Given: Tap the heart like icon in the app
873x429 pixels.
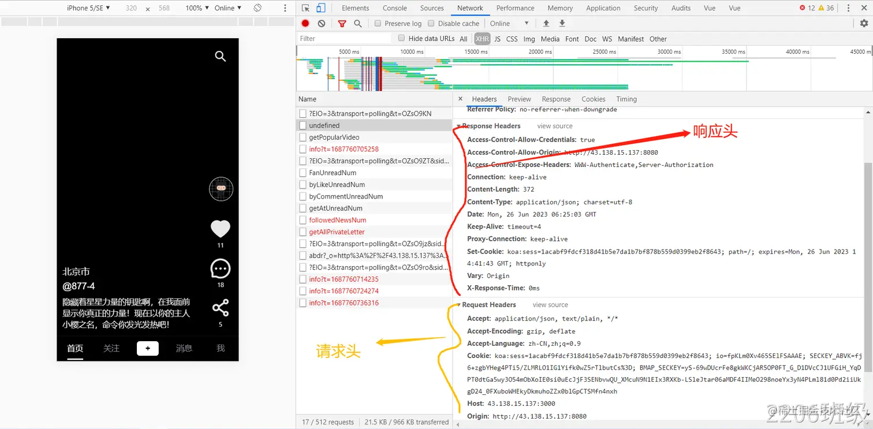Looking at the screenshot, I should [x=221, y=229].
